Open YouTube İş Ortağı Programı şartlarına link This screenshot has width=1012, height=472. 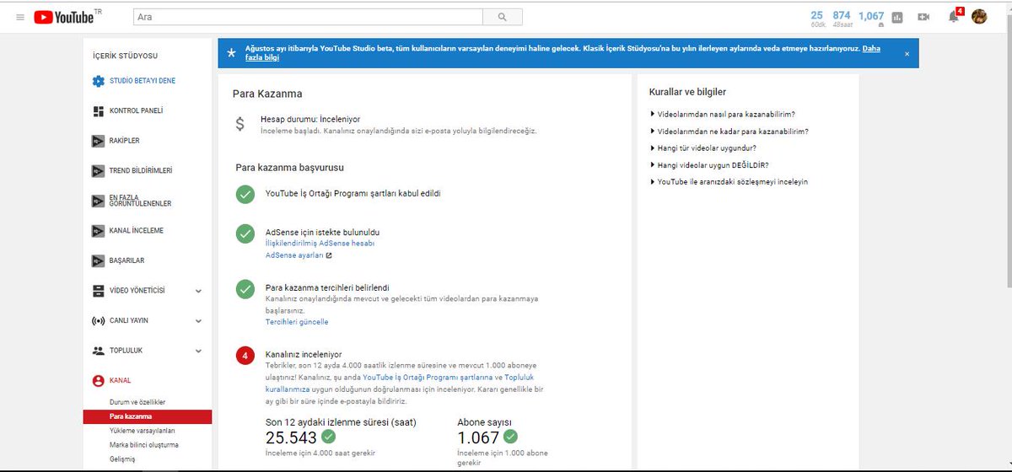pos(428,378)
